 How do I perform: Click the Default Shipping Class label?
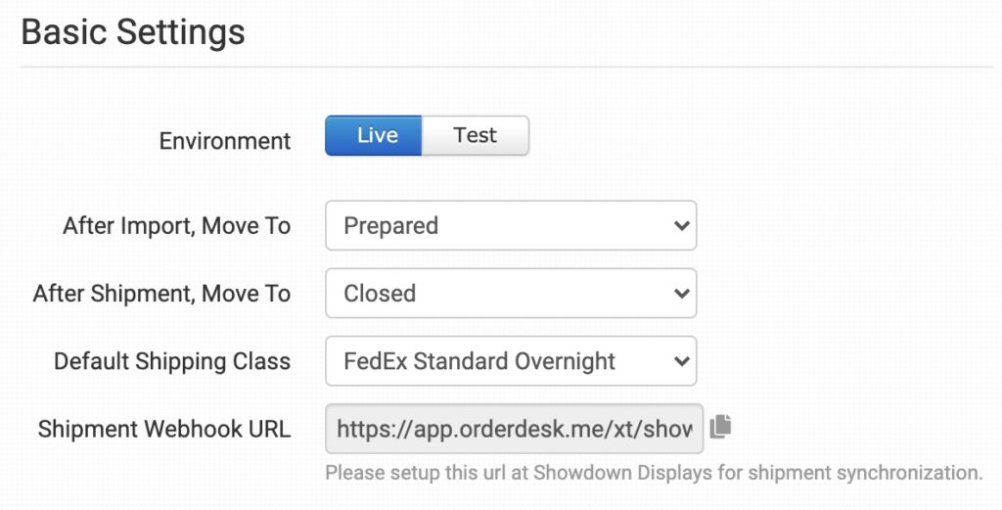(x=172, y=361)
